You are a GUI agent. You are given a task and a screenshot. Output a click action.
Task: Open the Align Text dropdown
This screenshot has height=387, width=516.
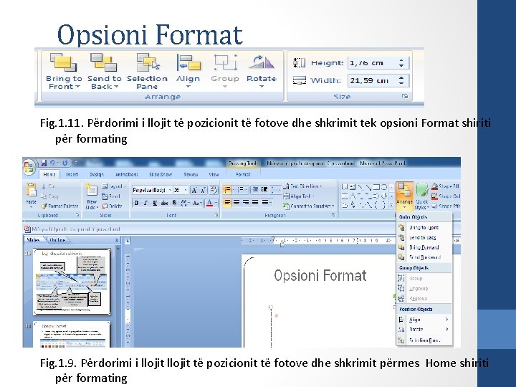pyautogui.click(x=299, y=196)
